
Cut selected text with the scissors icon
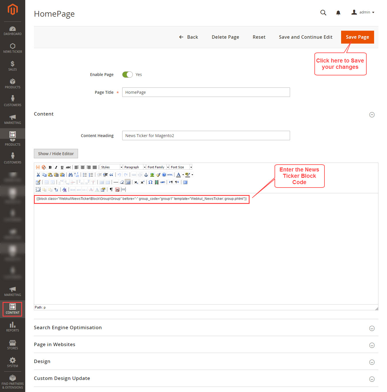38,175
